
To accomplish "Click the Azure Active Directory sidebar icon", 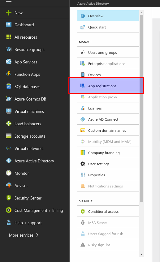I will [x=9, y=161].
